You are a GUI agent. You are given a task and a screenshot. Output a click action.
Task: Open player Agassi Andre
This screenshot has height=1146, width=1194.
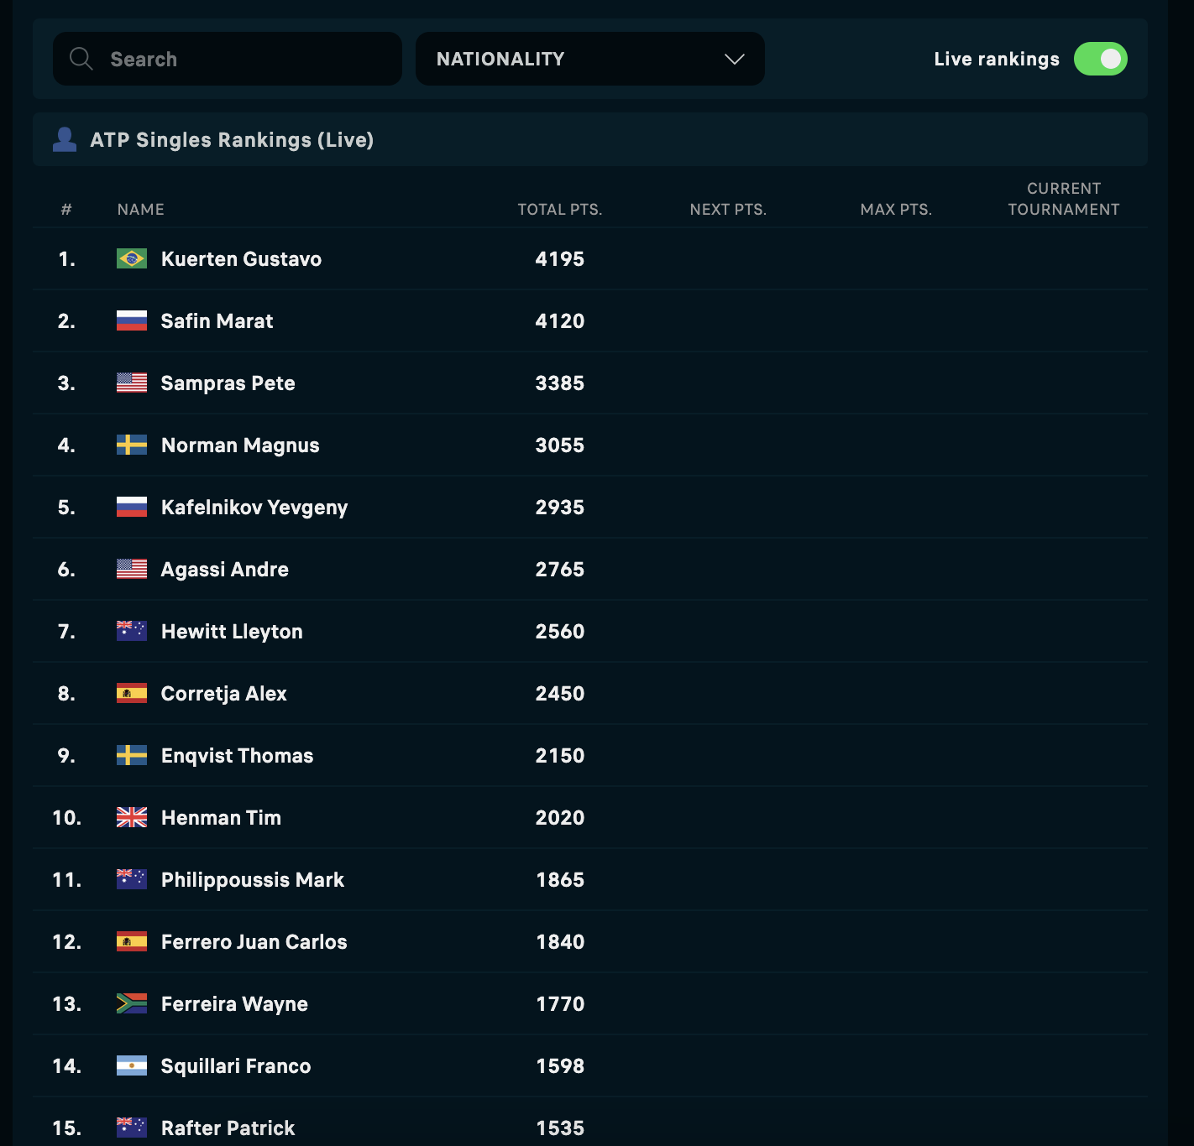click(224, 570)
